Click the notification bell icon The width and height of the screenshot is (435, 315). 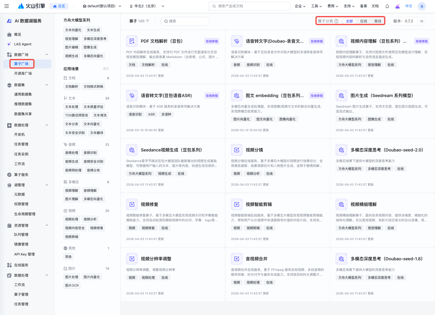click(387, 6)
